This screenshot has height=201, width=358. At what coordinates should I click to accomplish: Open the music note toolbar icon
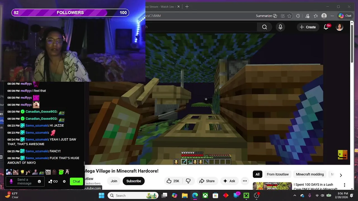click(x=307, y=16)
